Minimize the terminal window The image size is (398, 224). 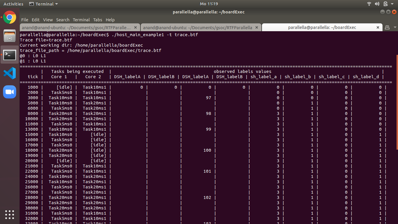coord(383,12)
